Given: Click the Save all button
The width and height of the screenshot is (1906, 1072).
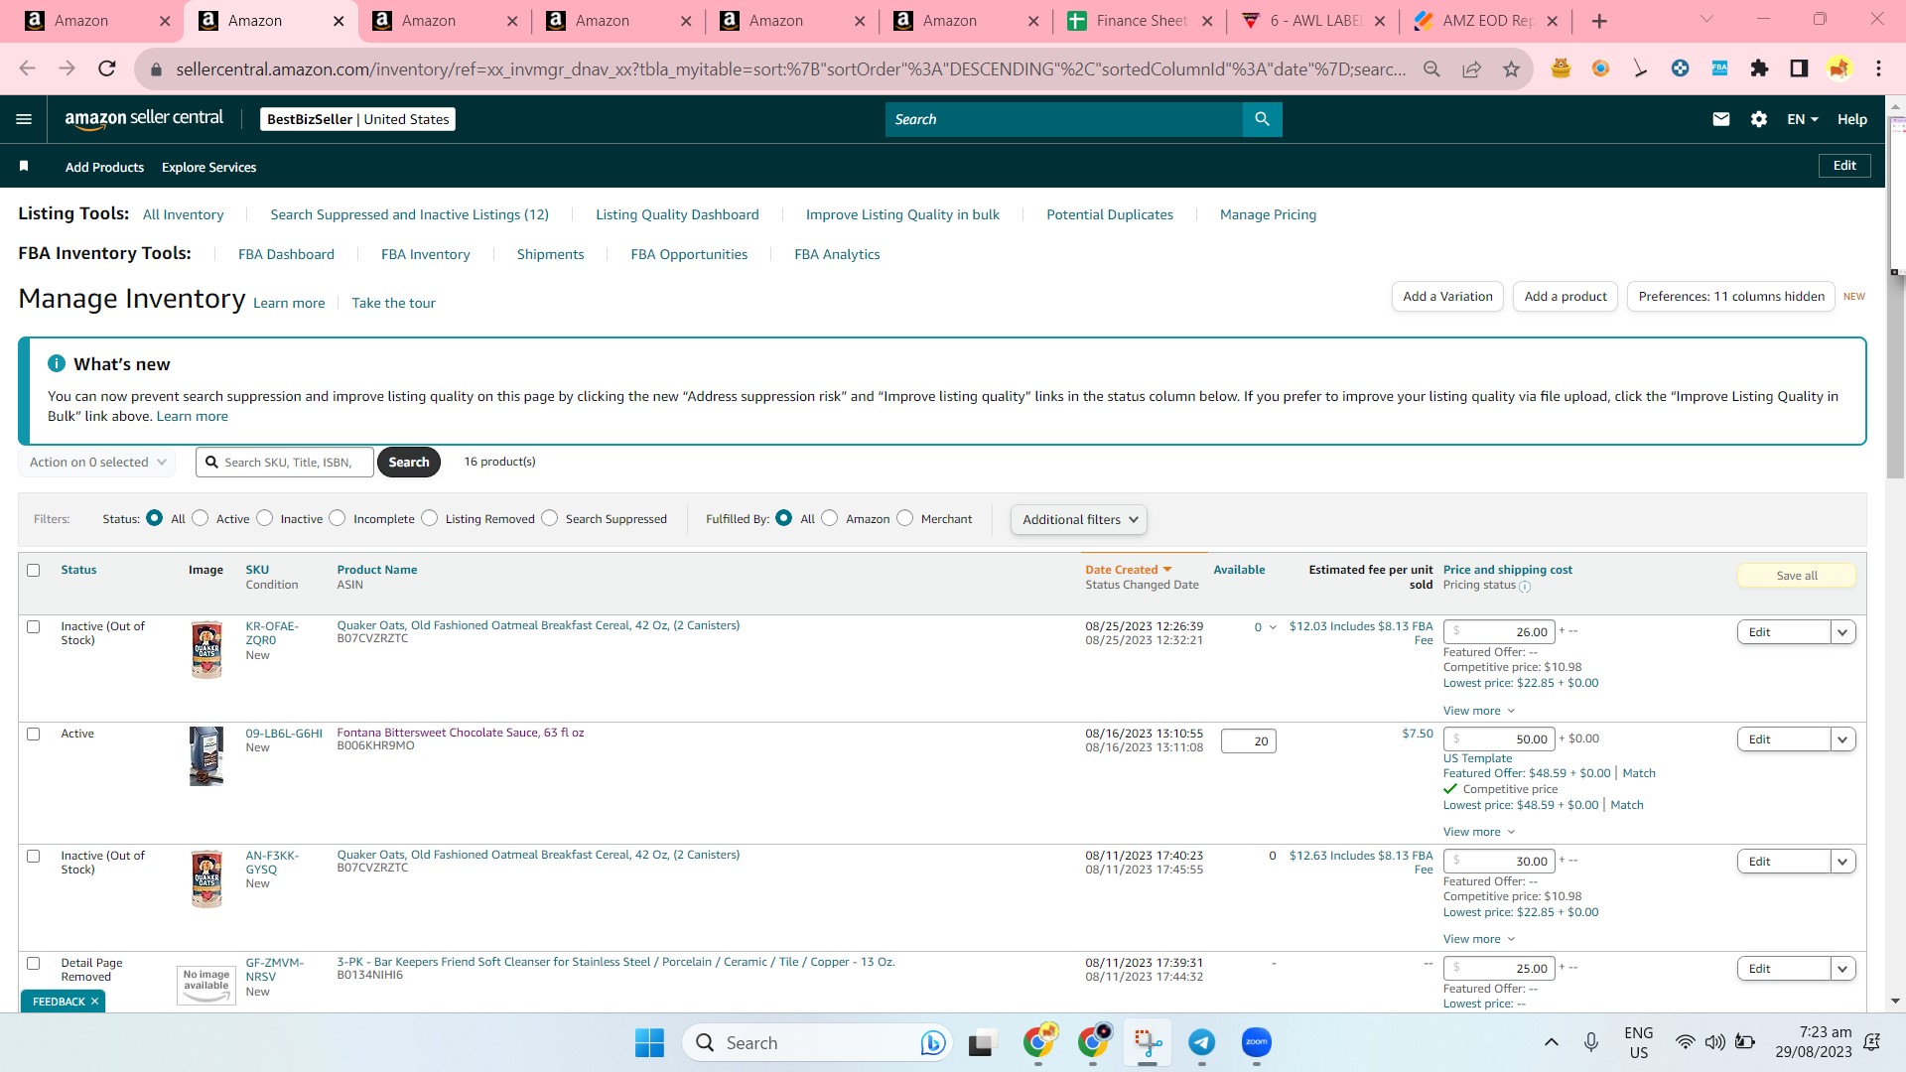Looking at the screenshot, I should 1797,576.
